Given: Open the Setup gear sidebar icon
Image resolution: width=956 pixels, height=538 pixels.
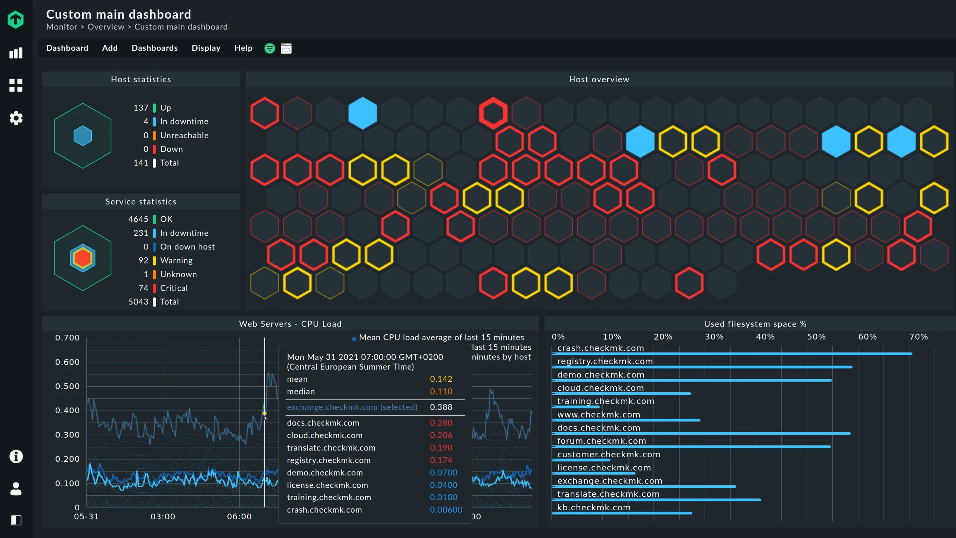Looking at the screenshot, I should pyautogui.click(x=16, y=118).
